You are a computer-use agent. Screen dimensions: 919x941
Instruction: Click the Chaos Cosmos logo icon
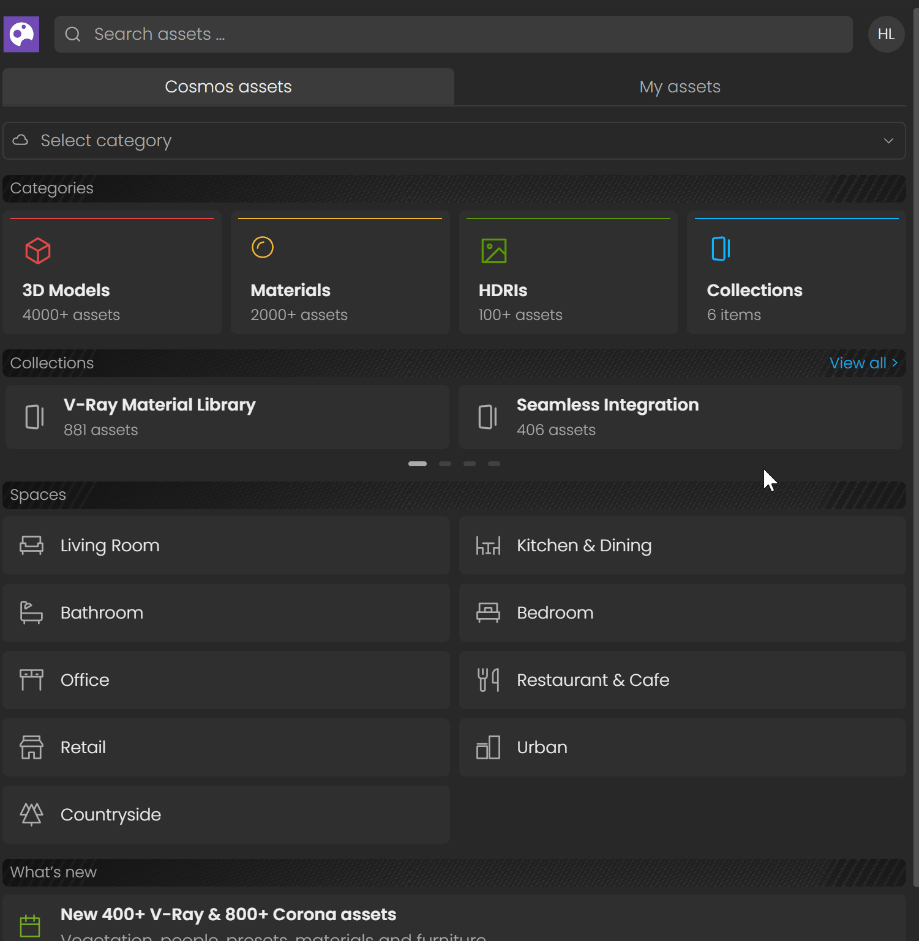pos(21,34)
